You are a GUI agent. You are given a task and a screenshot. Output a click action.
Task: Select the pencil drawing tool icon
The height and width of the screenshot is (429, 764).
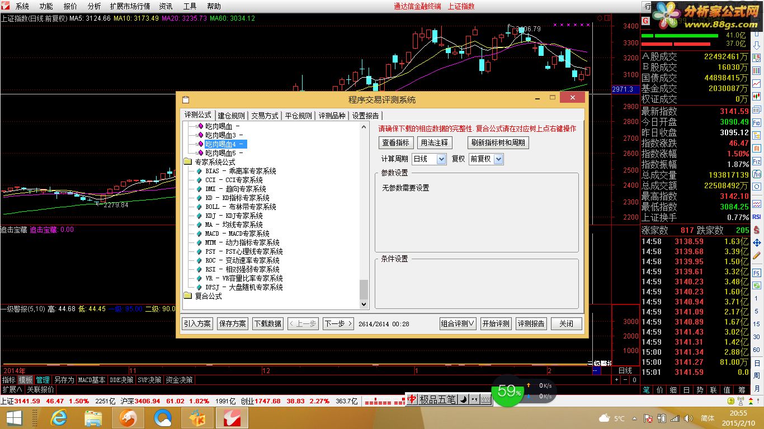(x=756, y=255)
